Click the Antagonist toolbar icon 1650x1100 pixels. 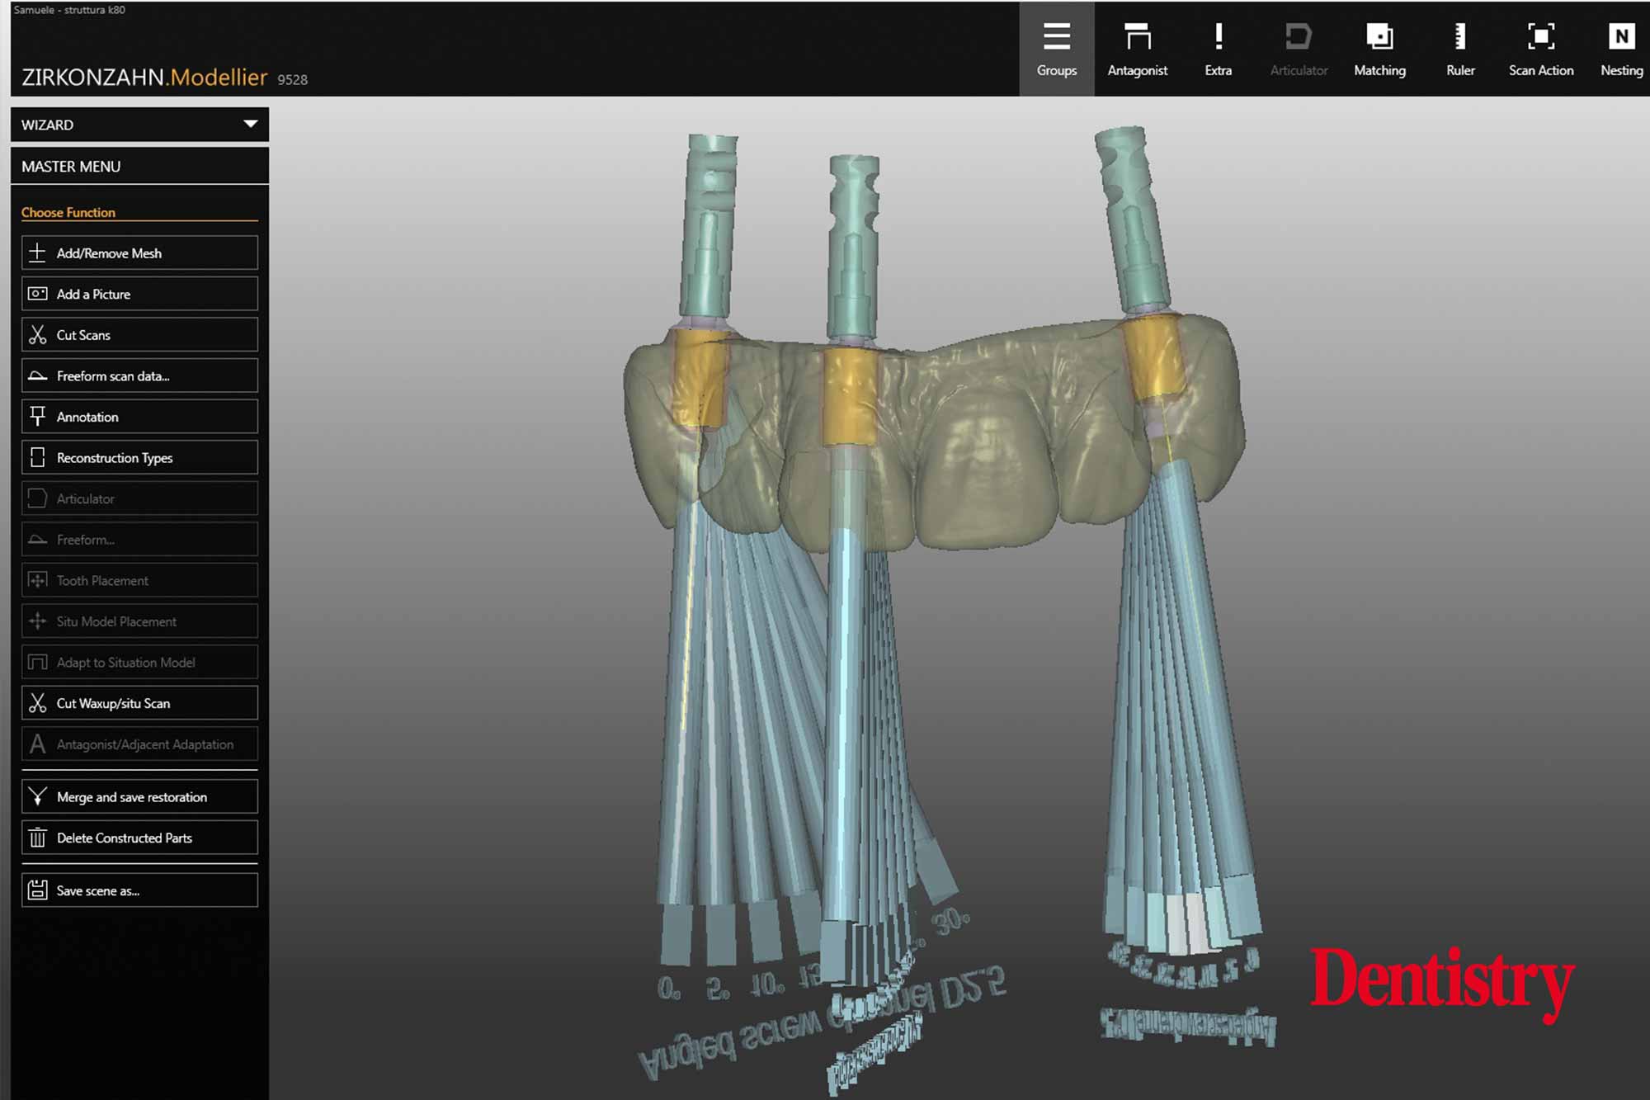(1137, 36)
